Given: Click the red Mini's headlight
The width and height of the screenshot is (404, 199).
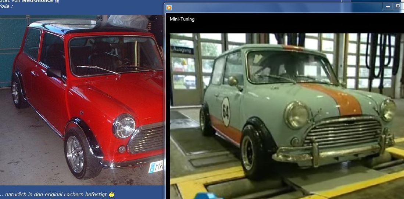Looking at the screenshot, I should (124, 126).
